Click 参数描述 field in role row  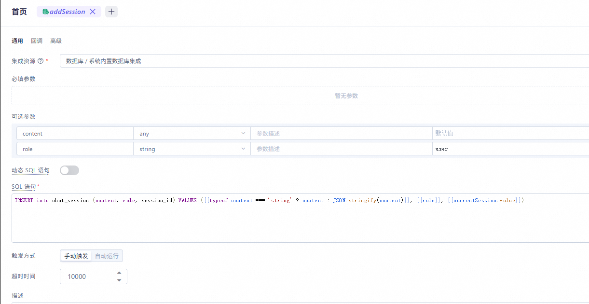click(x=341, y=149)
